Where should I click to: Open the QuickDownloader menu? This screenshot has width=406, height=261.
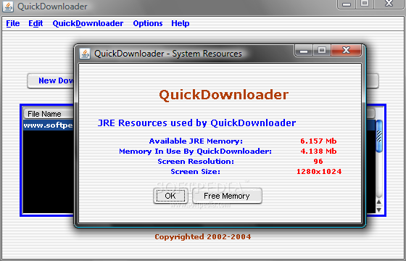[x=88, y=23]
